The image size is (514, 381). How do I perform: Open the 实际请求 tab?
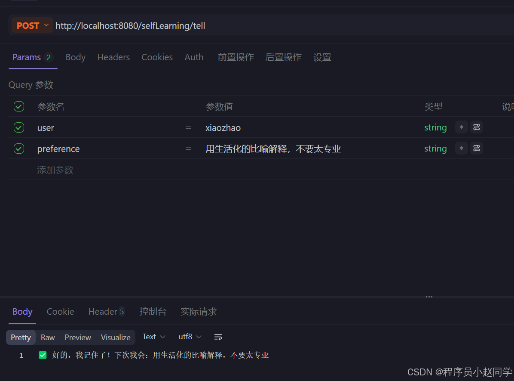(x=198, y=311)
